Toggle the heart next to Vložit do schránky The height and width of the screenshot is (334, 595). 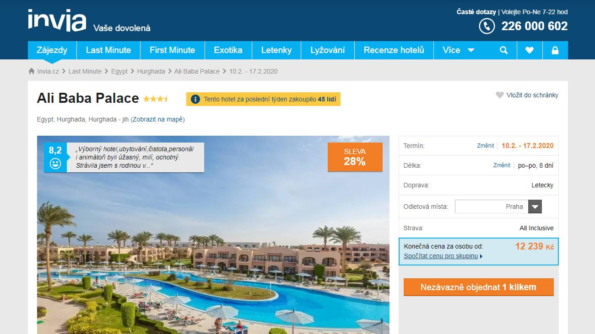pos(500,95)
